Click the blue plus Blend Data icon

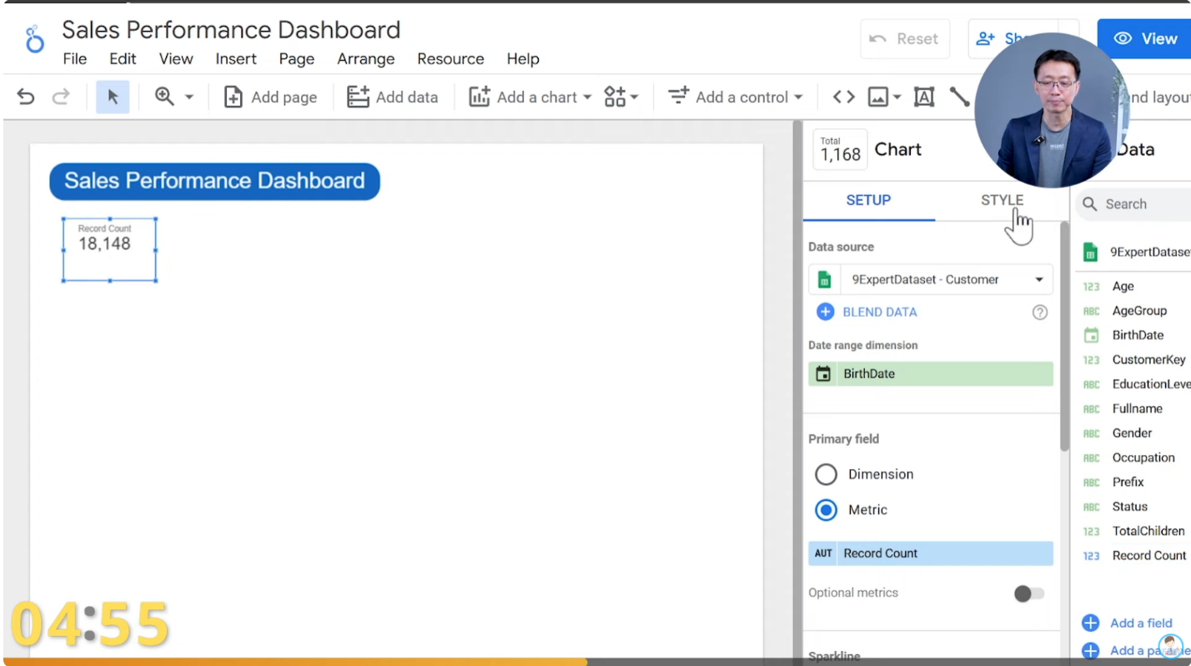825,312
